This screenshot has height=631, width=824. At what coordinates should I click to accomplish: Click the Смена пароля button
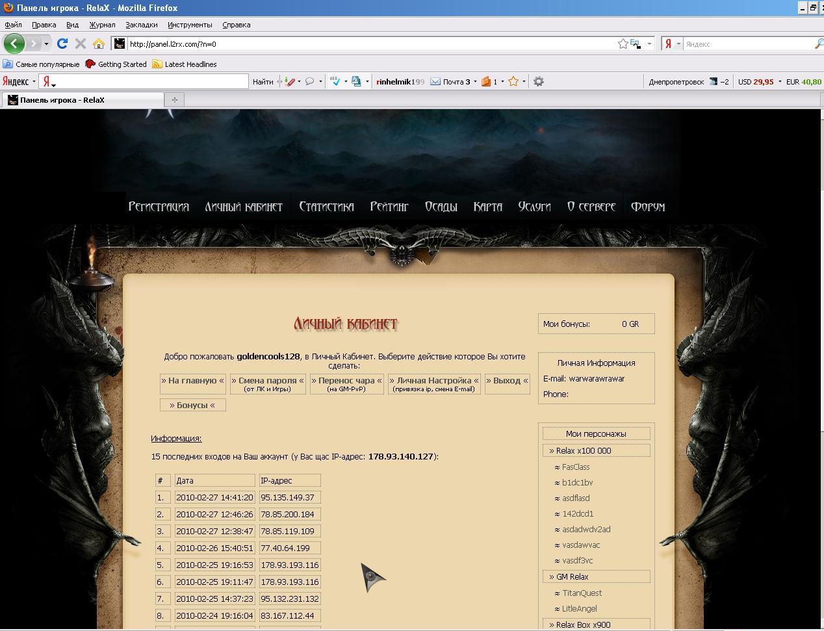(268, 383)
